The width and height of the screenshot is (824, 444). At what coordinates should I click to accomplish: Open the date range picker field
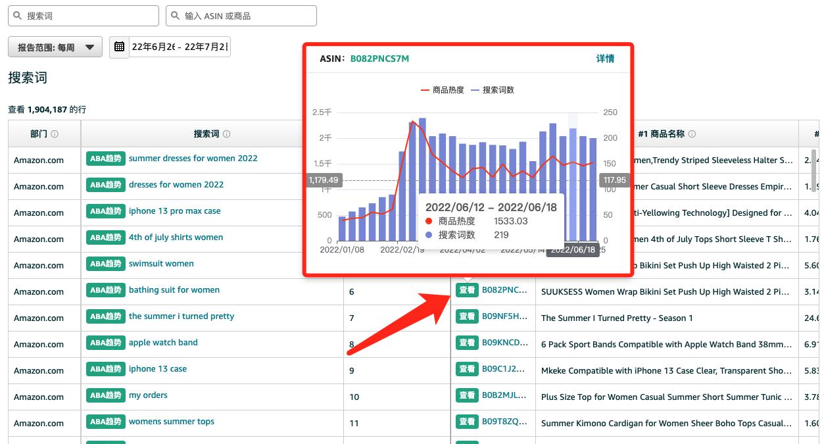pyautogui.click(x=180, y=47)
